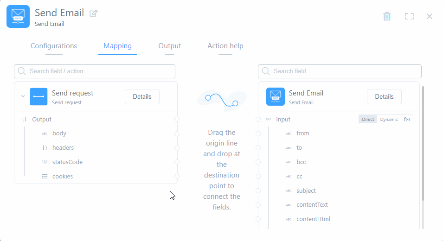The image size is (443, 241).
Task: Click the trash delete icon
Action: 387,16
